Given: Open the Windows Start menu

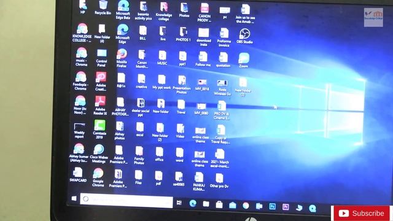Looking at the screenshot, I should pos(74,198).
